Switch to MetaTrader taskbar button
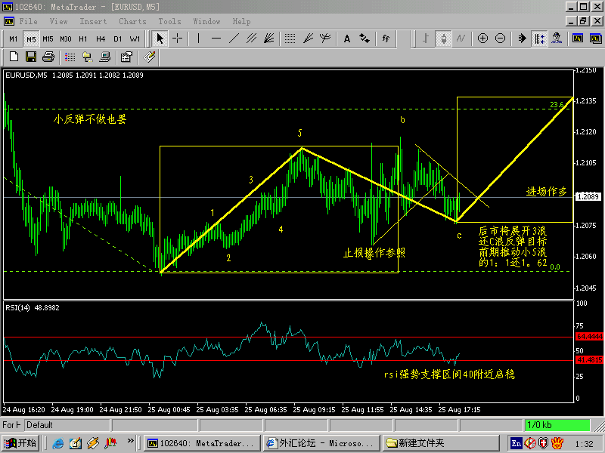 click(201, 443)
